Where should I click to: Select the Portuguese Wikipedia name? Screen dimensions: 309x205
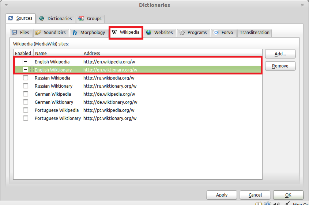coord(57,110)
